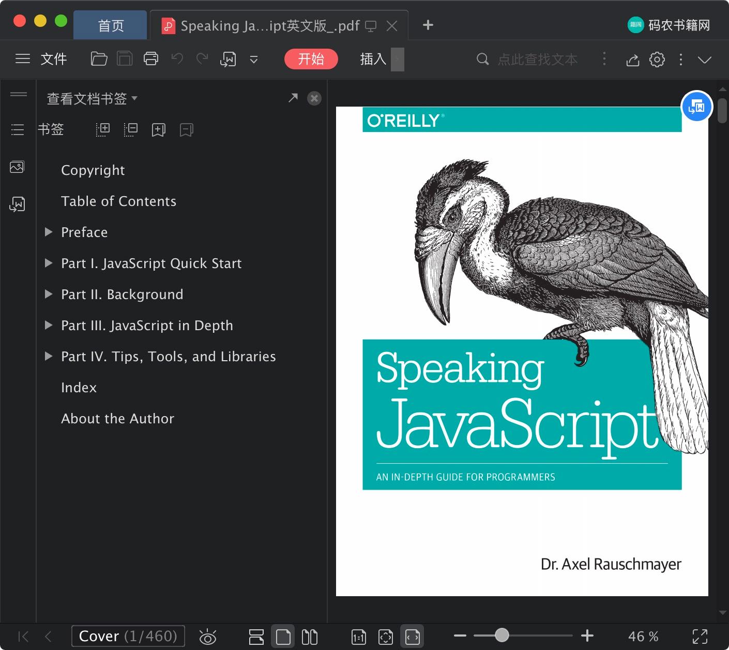
Task: Select the 开始 tab
Action: click(x=311, y=59)
